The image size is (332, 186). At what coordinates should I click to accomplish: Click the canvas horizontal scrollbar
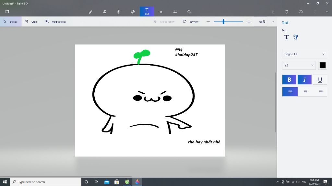(65, 176)
